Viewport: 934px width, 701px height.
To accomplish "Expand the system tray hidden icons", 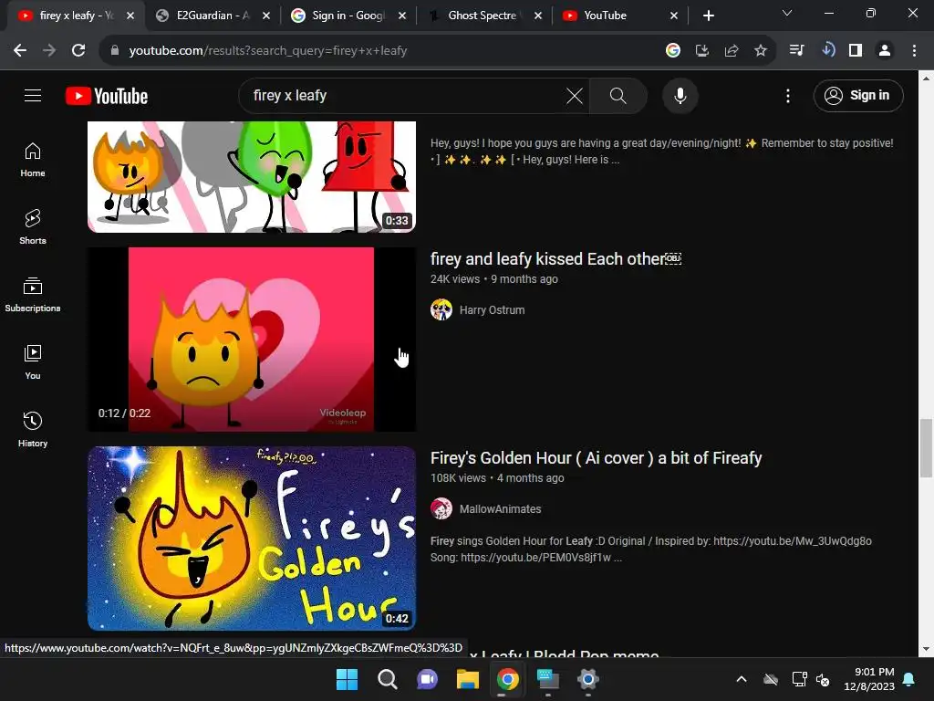I will pos(742,679).
